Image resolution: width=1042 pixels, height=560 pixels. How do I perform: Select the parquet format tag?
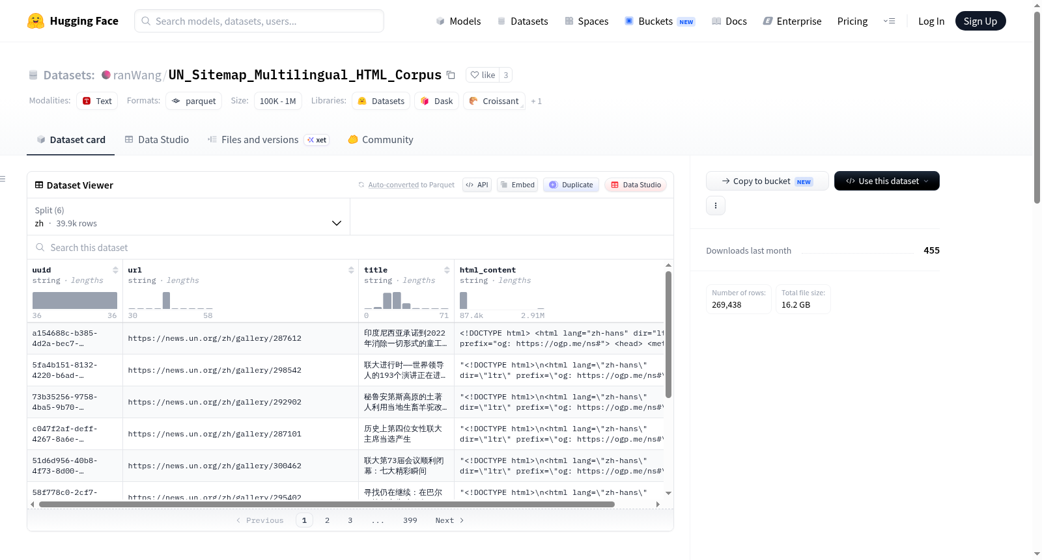point(193,101)
